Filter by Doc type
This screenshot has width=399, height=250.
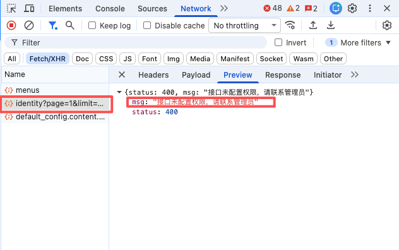pos(82,59)
